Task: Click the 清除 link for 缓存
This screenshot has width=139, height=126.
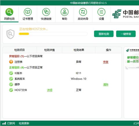Action: tap(106, 85)
